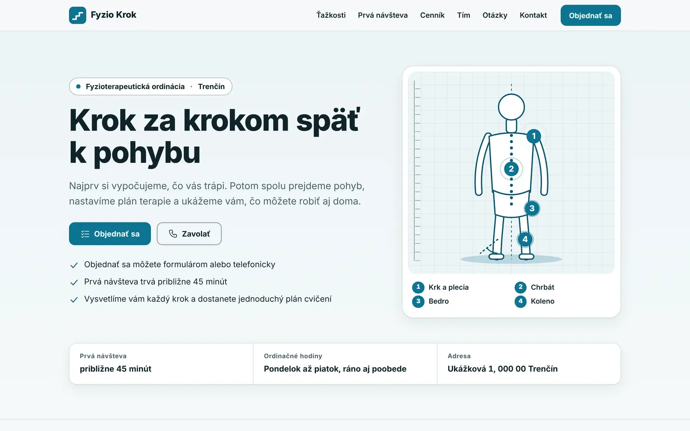Click the list icon in Objednať sa
Screen dimensions: 690x431
pos(85,234)
